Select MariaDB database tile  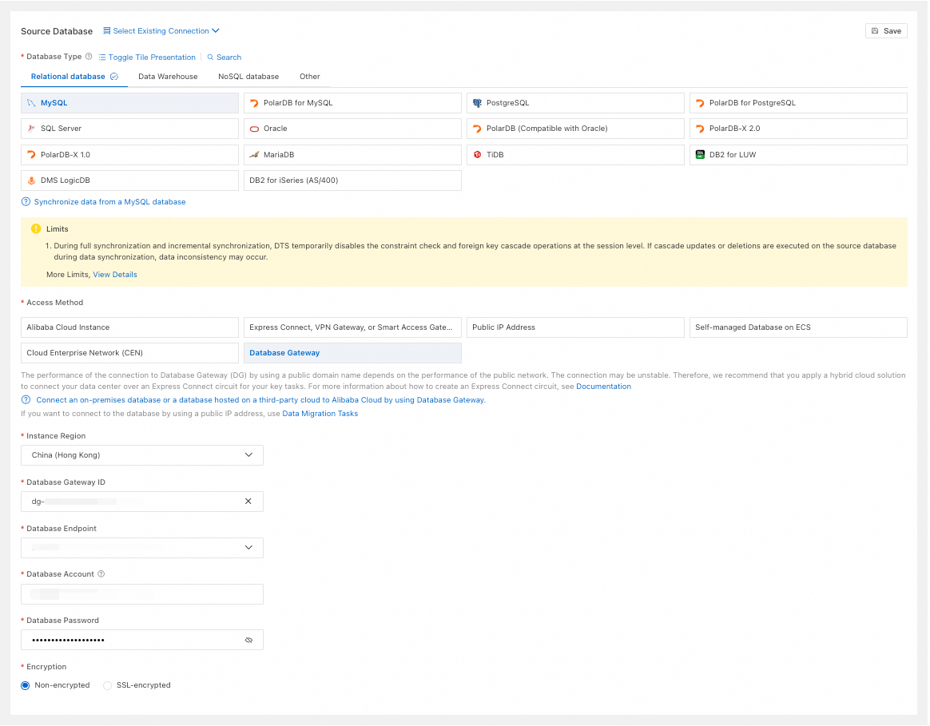[352, 155]
